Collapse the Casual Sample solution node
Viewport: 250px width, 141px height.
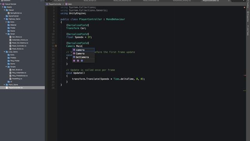(1, 4)
